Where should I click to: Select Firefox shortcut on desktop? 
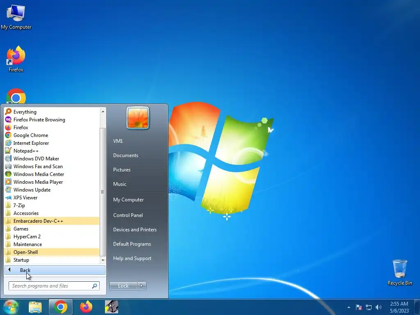pos(16,59)
